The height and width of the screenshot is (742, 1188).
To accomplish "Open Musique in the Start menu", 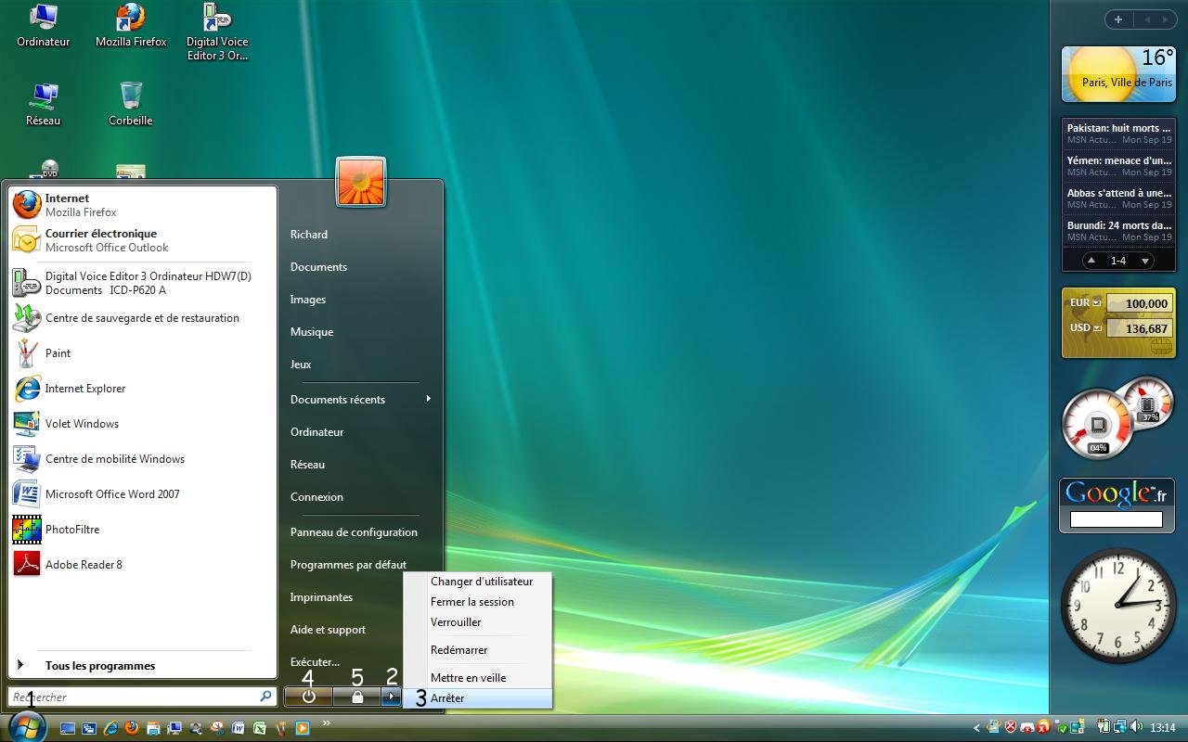I will (312, 332).
